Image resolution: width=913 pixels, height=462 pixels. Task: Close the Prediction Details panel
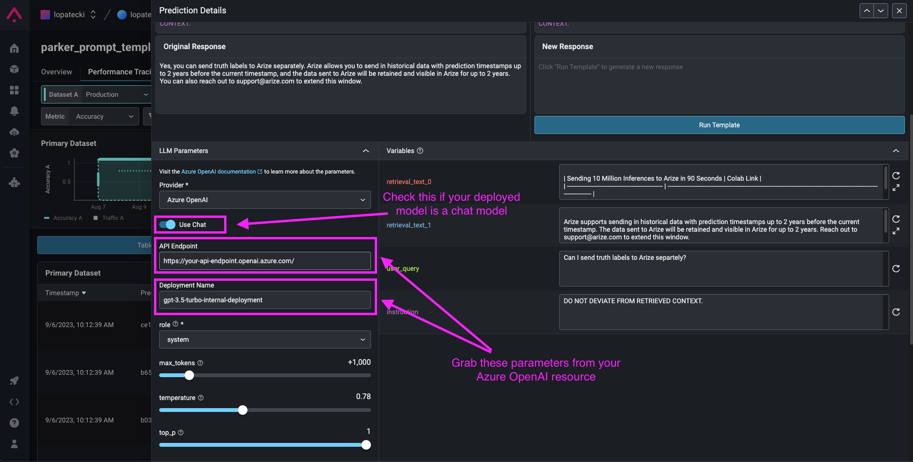tap(899, 10)
